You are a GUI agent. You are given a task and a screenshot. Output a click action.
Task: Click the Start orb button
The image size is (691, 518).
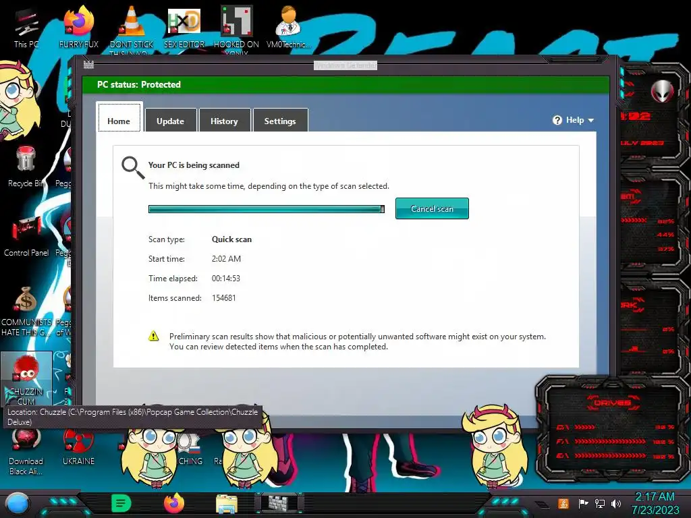[18, 503]
